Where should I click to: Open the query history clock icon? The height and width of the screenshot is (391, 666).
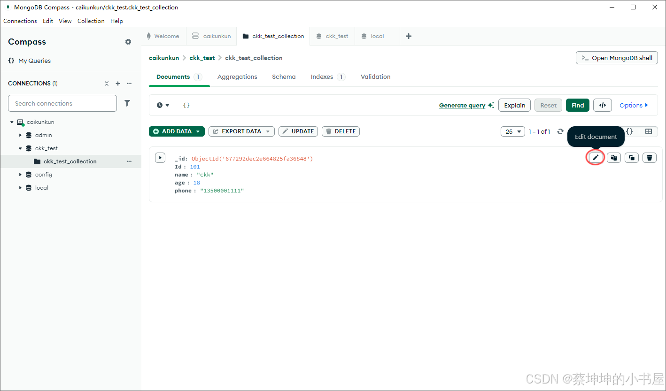click(160, 105)
